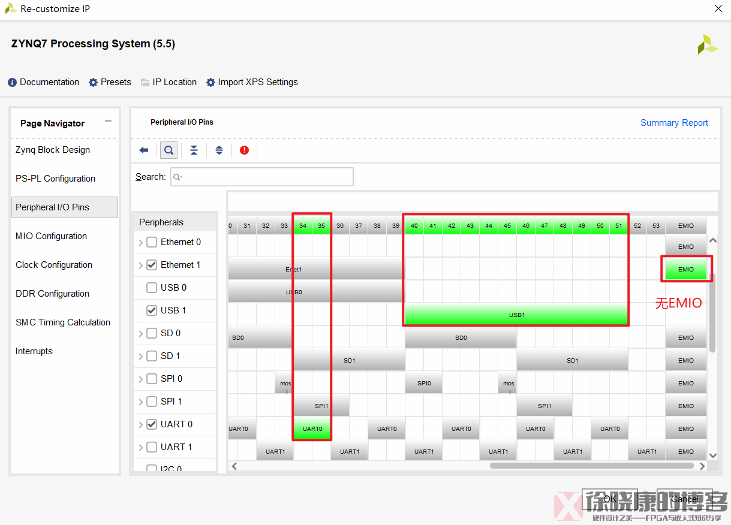The height and width of the screenshot is (525, 731).
Task: Click Import XPS Settings gear
Action: (210, 83)
